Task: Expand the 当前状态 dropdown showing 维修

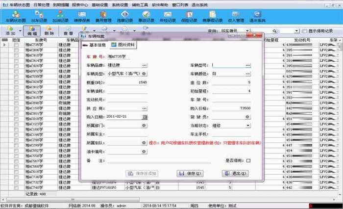Action: click(x=248, y=126)
